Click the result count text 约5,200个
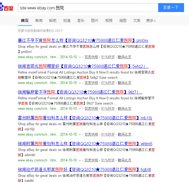The image size is (189, 182). coord(40,31)
